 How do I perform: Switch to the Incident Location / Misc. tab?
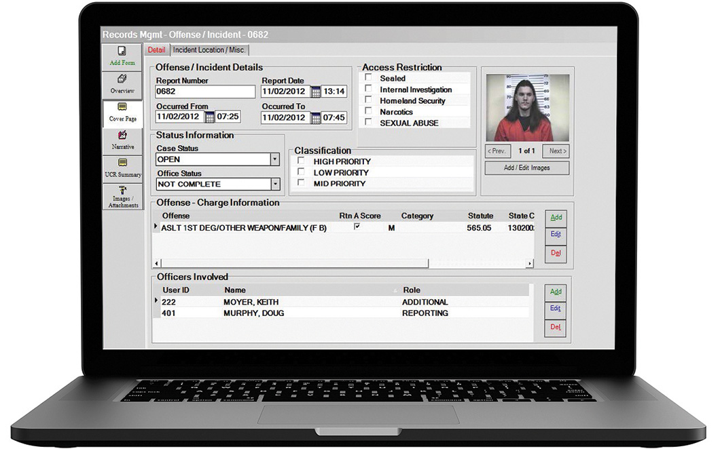point(209,50)
